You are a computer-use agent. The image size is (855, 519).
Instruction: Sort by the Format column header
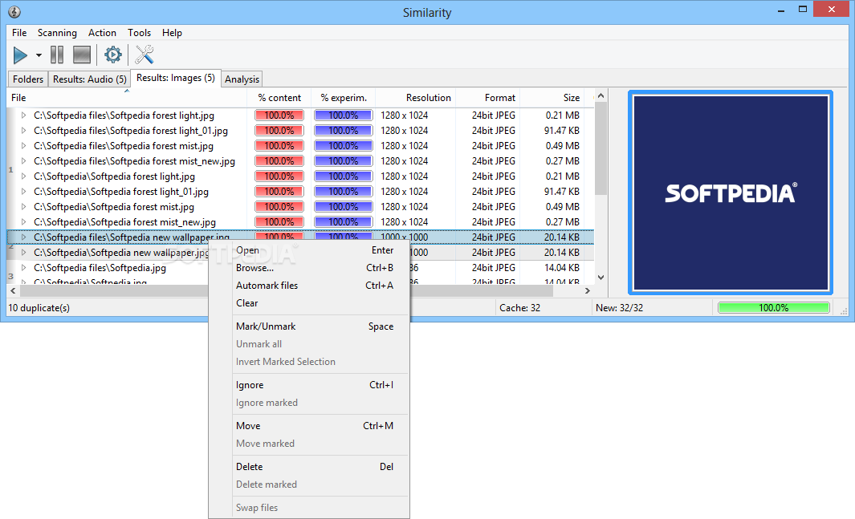(x=487, y=98)
